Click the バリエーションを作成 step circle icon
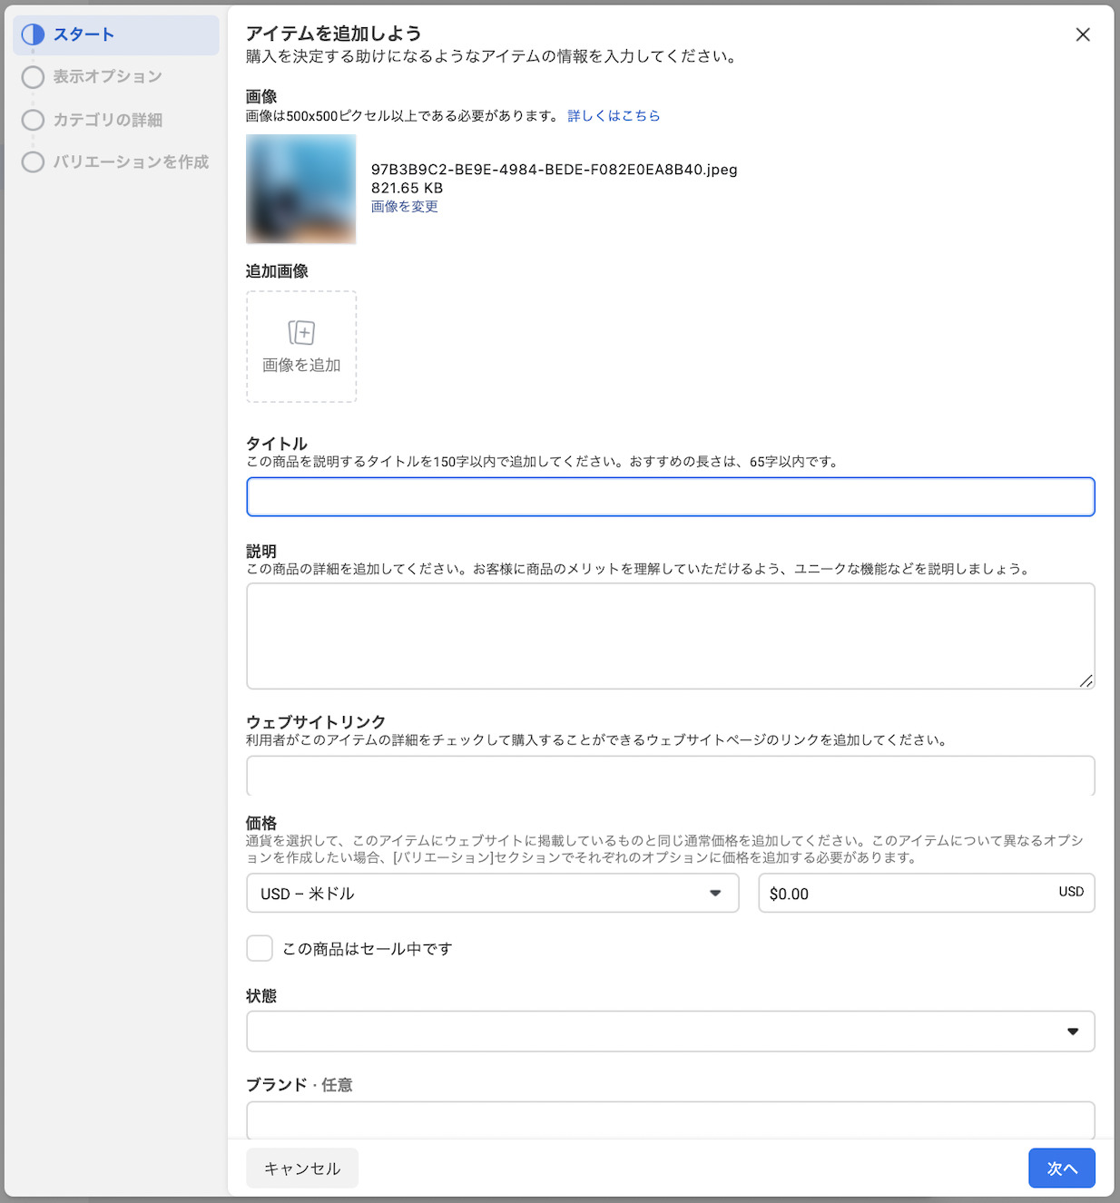Screen dimensions: 1120x1203 [33, 162]
